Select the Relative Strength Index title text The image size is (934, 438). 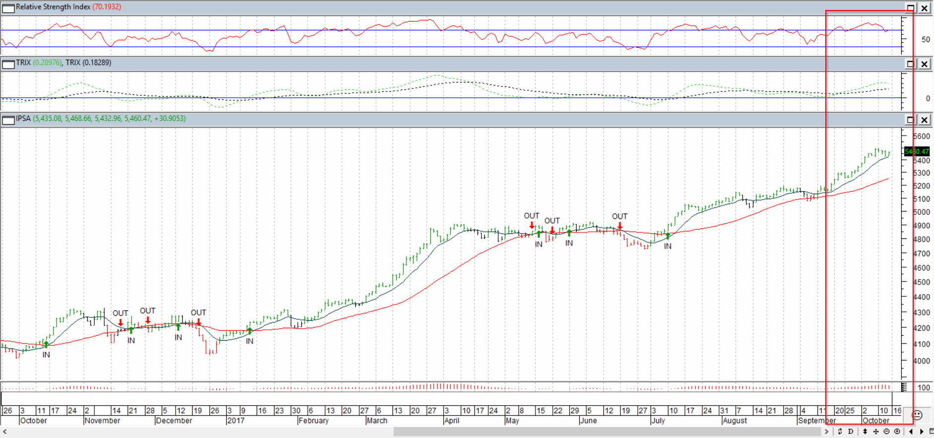53,7
